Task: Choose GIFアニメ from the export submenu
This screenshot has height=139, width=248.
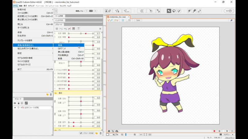Action: coord(69,48)
